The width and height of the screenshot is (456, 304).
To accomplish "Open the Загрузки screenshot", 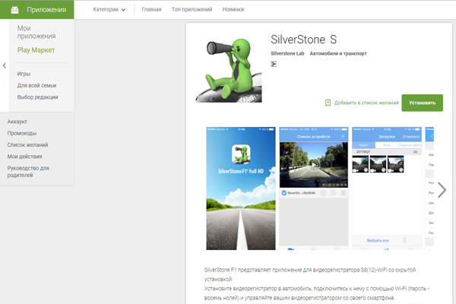I will click(x=387, y=188).
